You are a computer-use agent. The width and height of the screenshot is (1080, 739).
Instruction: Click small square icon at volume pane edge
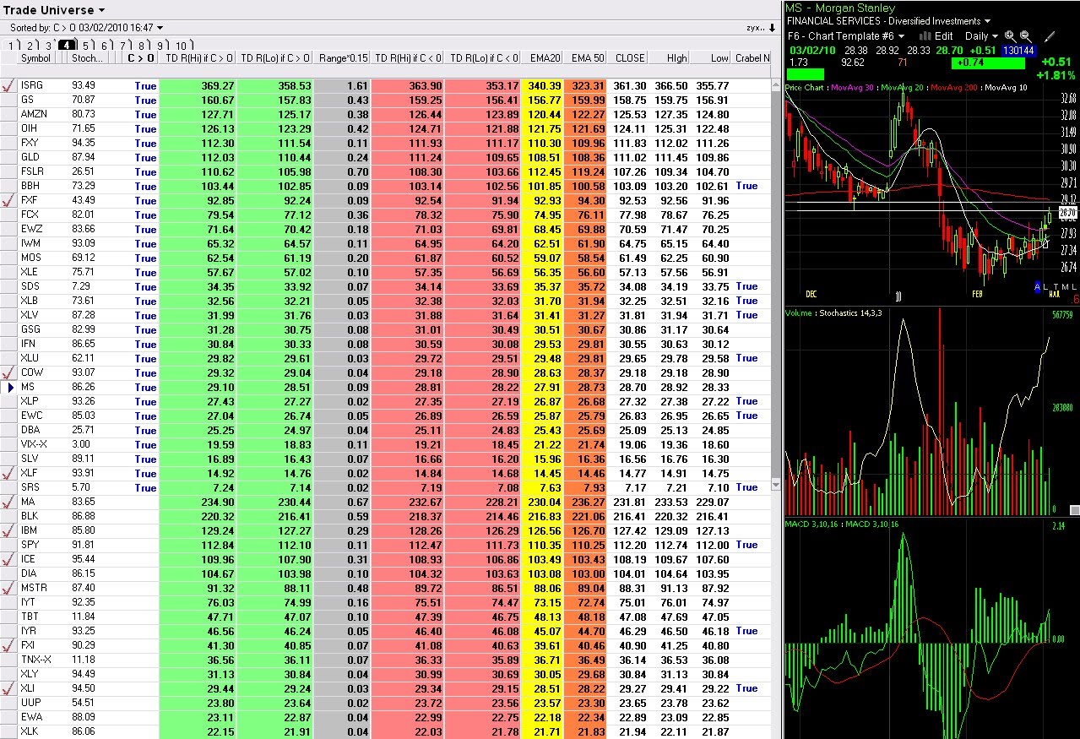(x=1075, y=510)
